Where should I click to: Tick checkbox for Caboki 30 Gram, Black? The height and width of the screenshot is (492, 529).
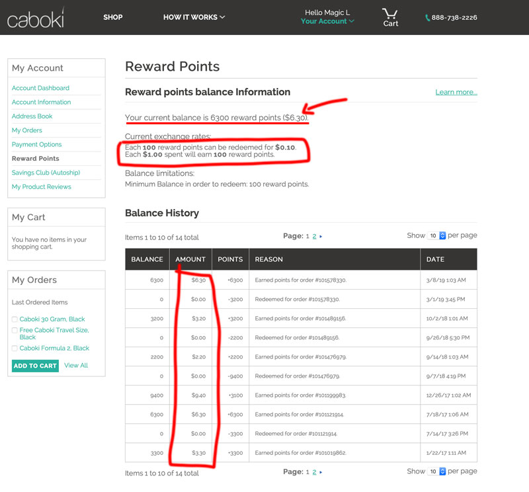[15, 319]
